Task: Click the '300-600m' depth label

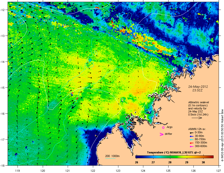Action: pyautogui.click(x=201, y=146)
